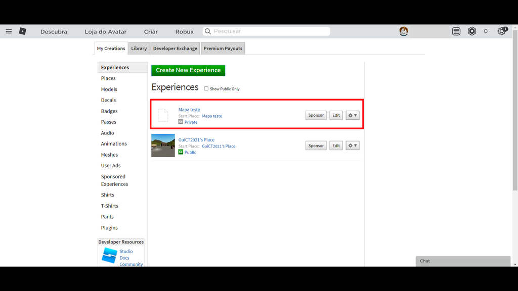Click the Robux balance count 0
This screenshot has width=518, height=291.
point(485,31)
